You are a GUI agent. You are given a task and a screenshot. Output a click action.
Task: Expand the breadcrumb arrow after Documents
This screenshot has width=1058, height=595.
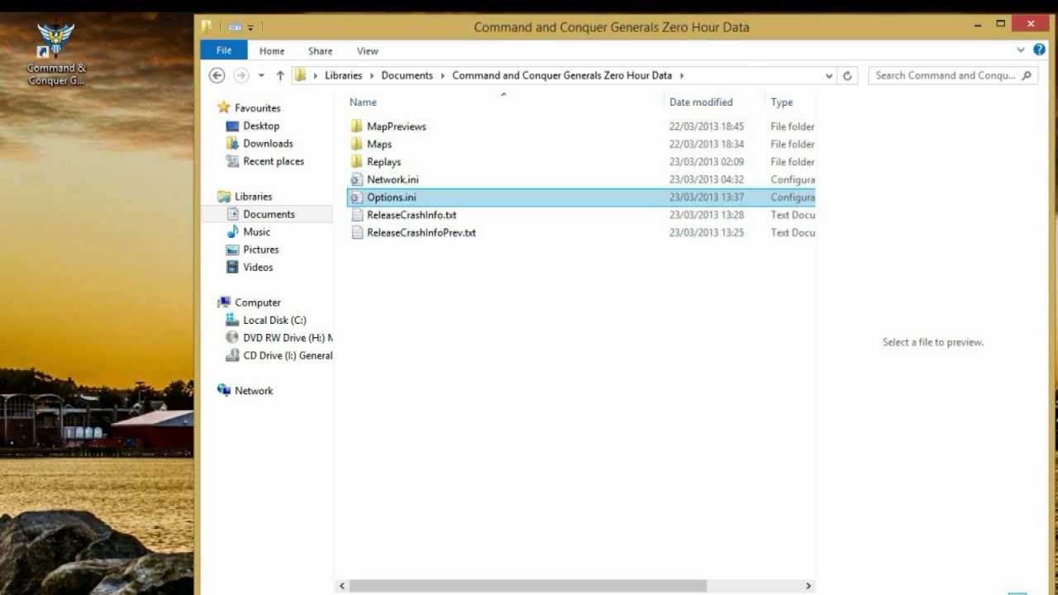coord(442,75)
